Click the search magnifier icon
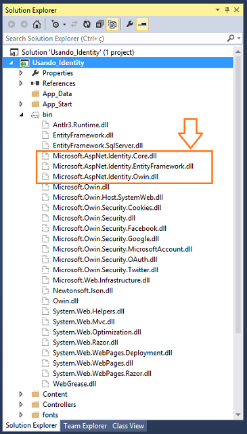Viewport: 247px width, 434px height. point(231,38)
